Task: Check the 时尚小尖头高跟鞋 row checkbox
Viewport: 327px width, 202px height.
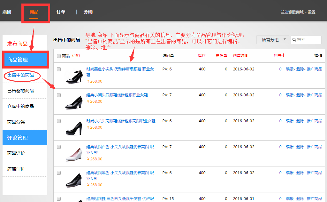Action: (x=59, y=121)
